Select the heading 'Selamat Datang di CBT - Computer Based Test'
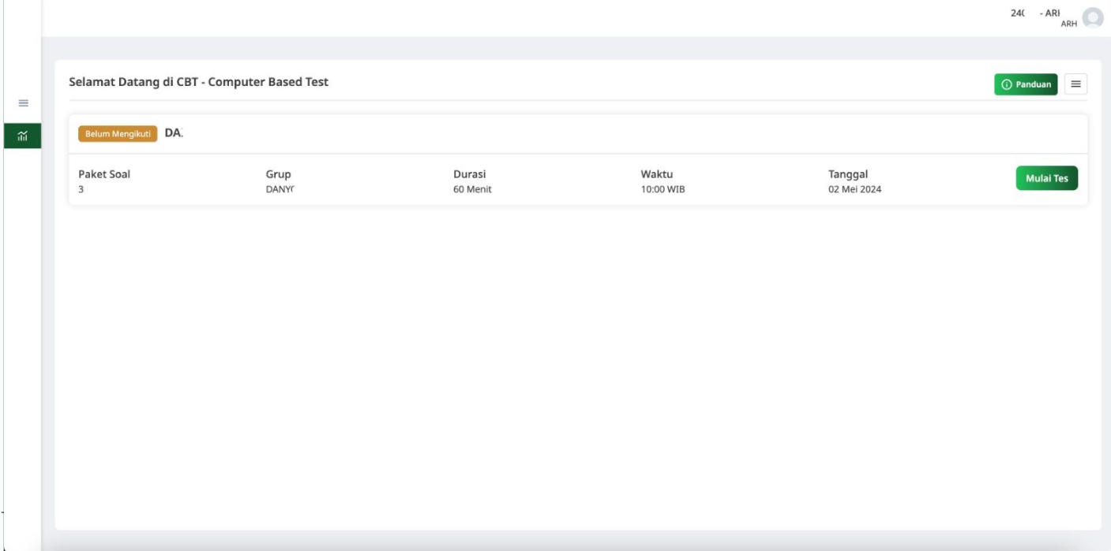The height and width of the screenshot is (551, 1111). tap(199, 83)
